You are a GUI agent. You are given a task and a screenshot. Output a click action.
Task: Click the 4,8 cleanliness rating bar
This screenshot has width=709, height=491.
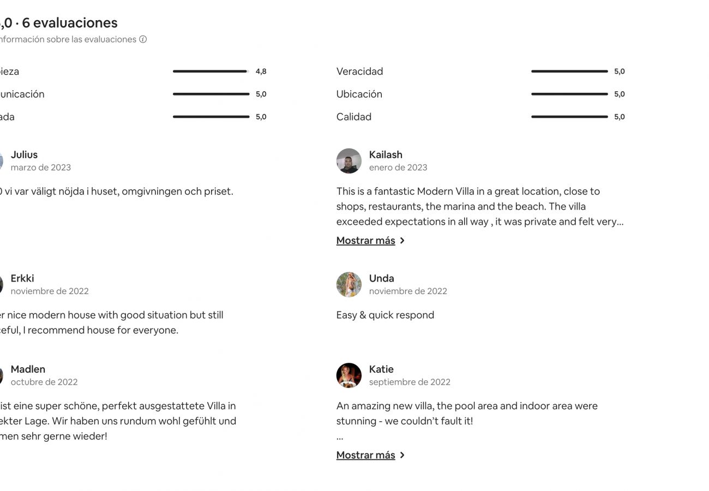(x=211, y=71)
